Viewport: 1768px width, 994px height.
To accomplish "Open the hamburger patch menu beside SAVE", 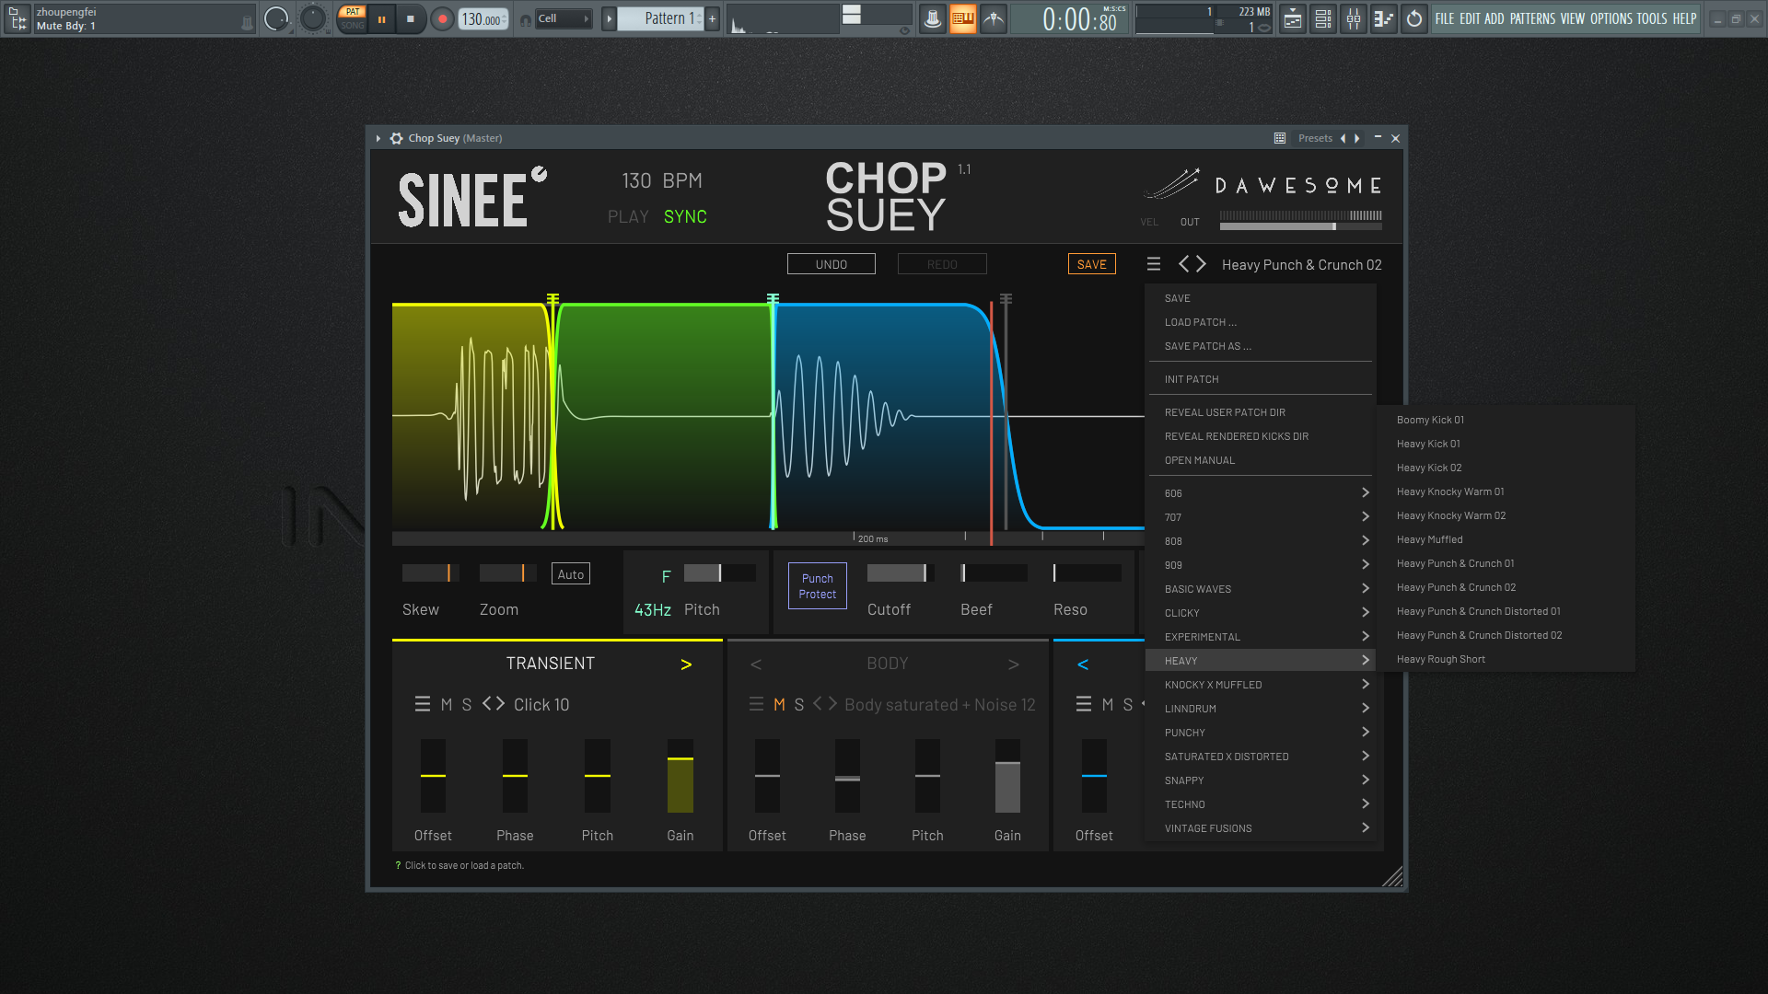I will pos(1154,264).
